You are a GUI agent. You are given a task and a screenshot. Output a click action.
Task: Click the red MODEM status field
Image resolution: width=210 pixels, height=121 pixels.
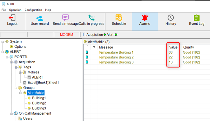click(x=67, y=35)
